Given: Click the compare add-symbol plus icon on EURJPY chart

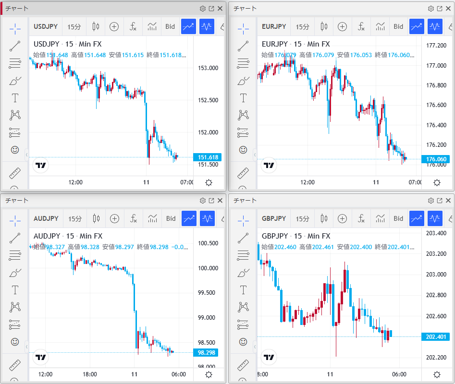Looking at the screenshot, I should coord(342,26).
